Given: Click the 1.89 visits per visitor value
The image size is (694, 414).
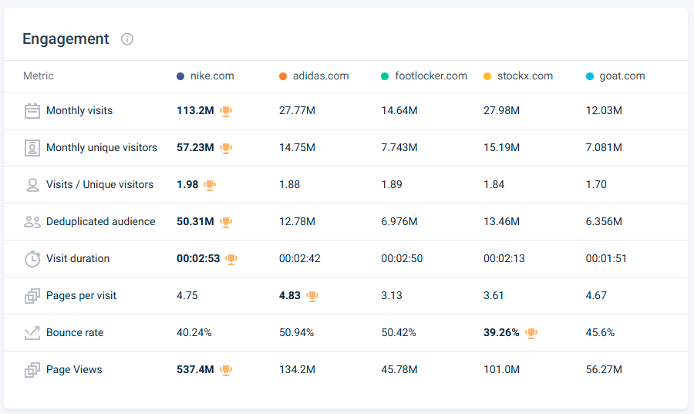Looking at the screenshot, I should pos(392,184).
